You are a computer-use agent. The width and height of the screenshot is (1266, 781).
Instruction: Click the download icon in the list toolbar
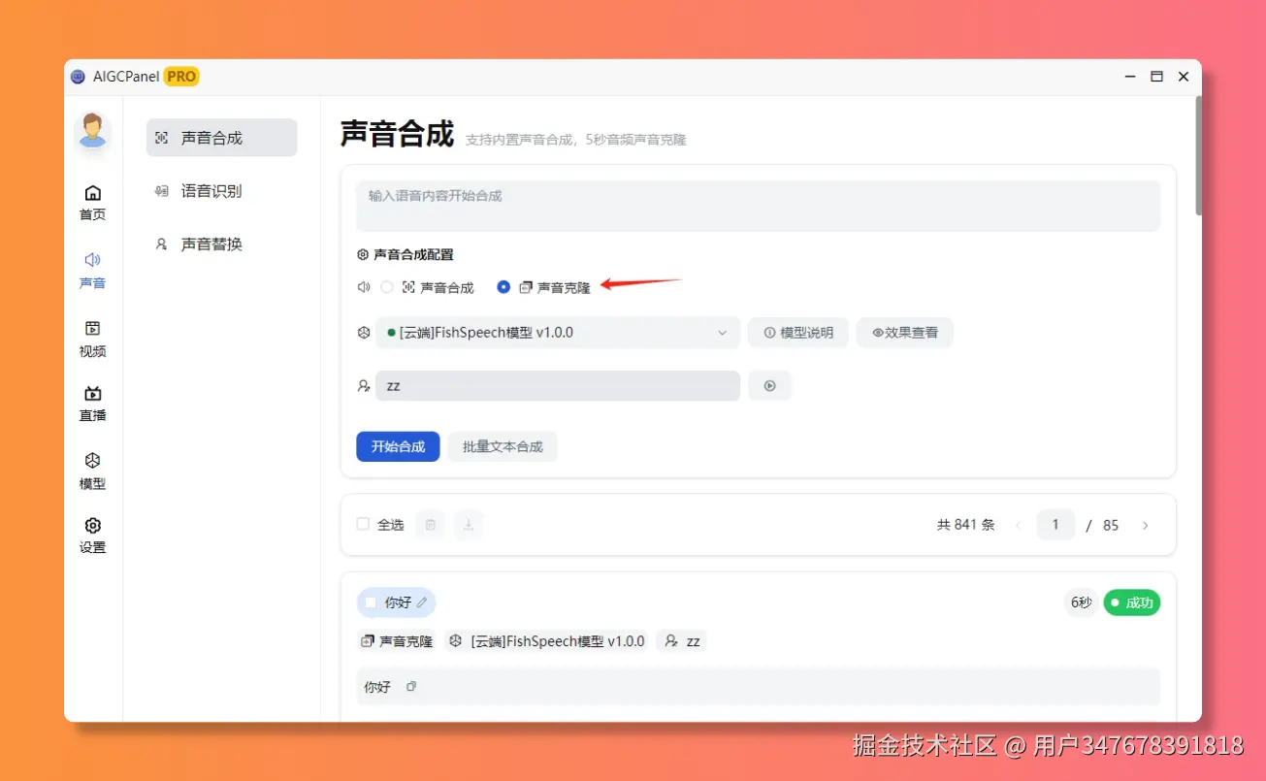coord(469,525)
